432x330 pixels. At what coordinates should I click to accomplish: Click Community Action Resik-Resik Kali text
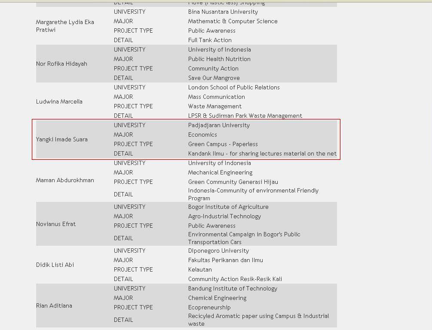tap(235, 279)
